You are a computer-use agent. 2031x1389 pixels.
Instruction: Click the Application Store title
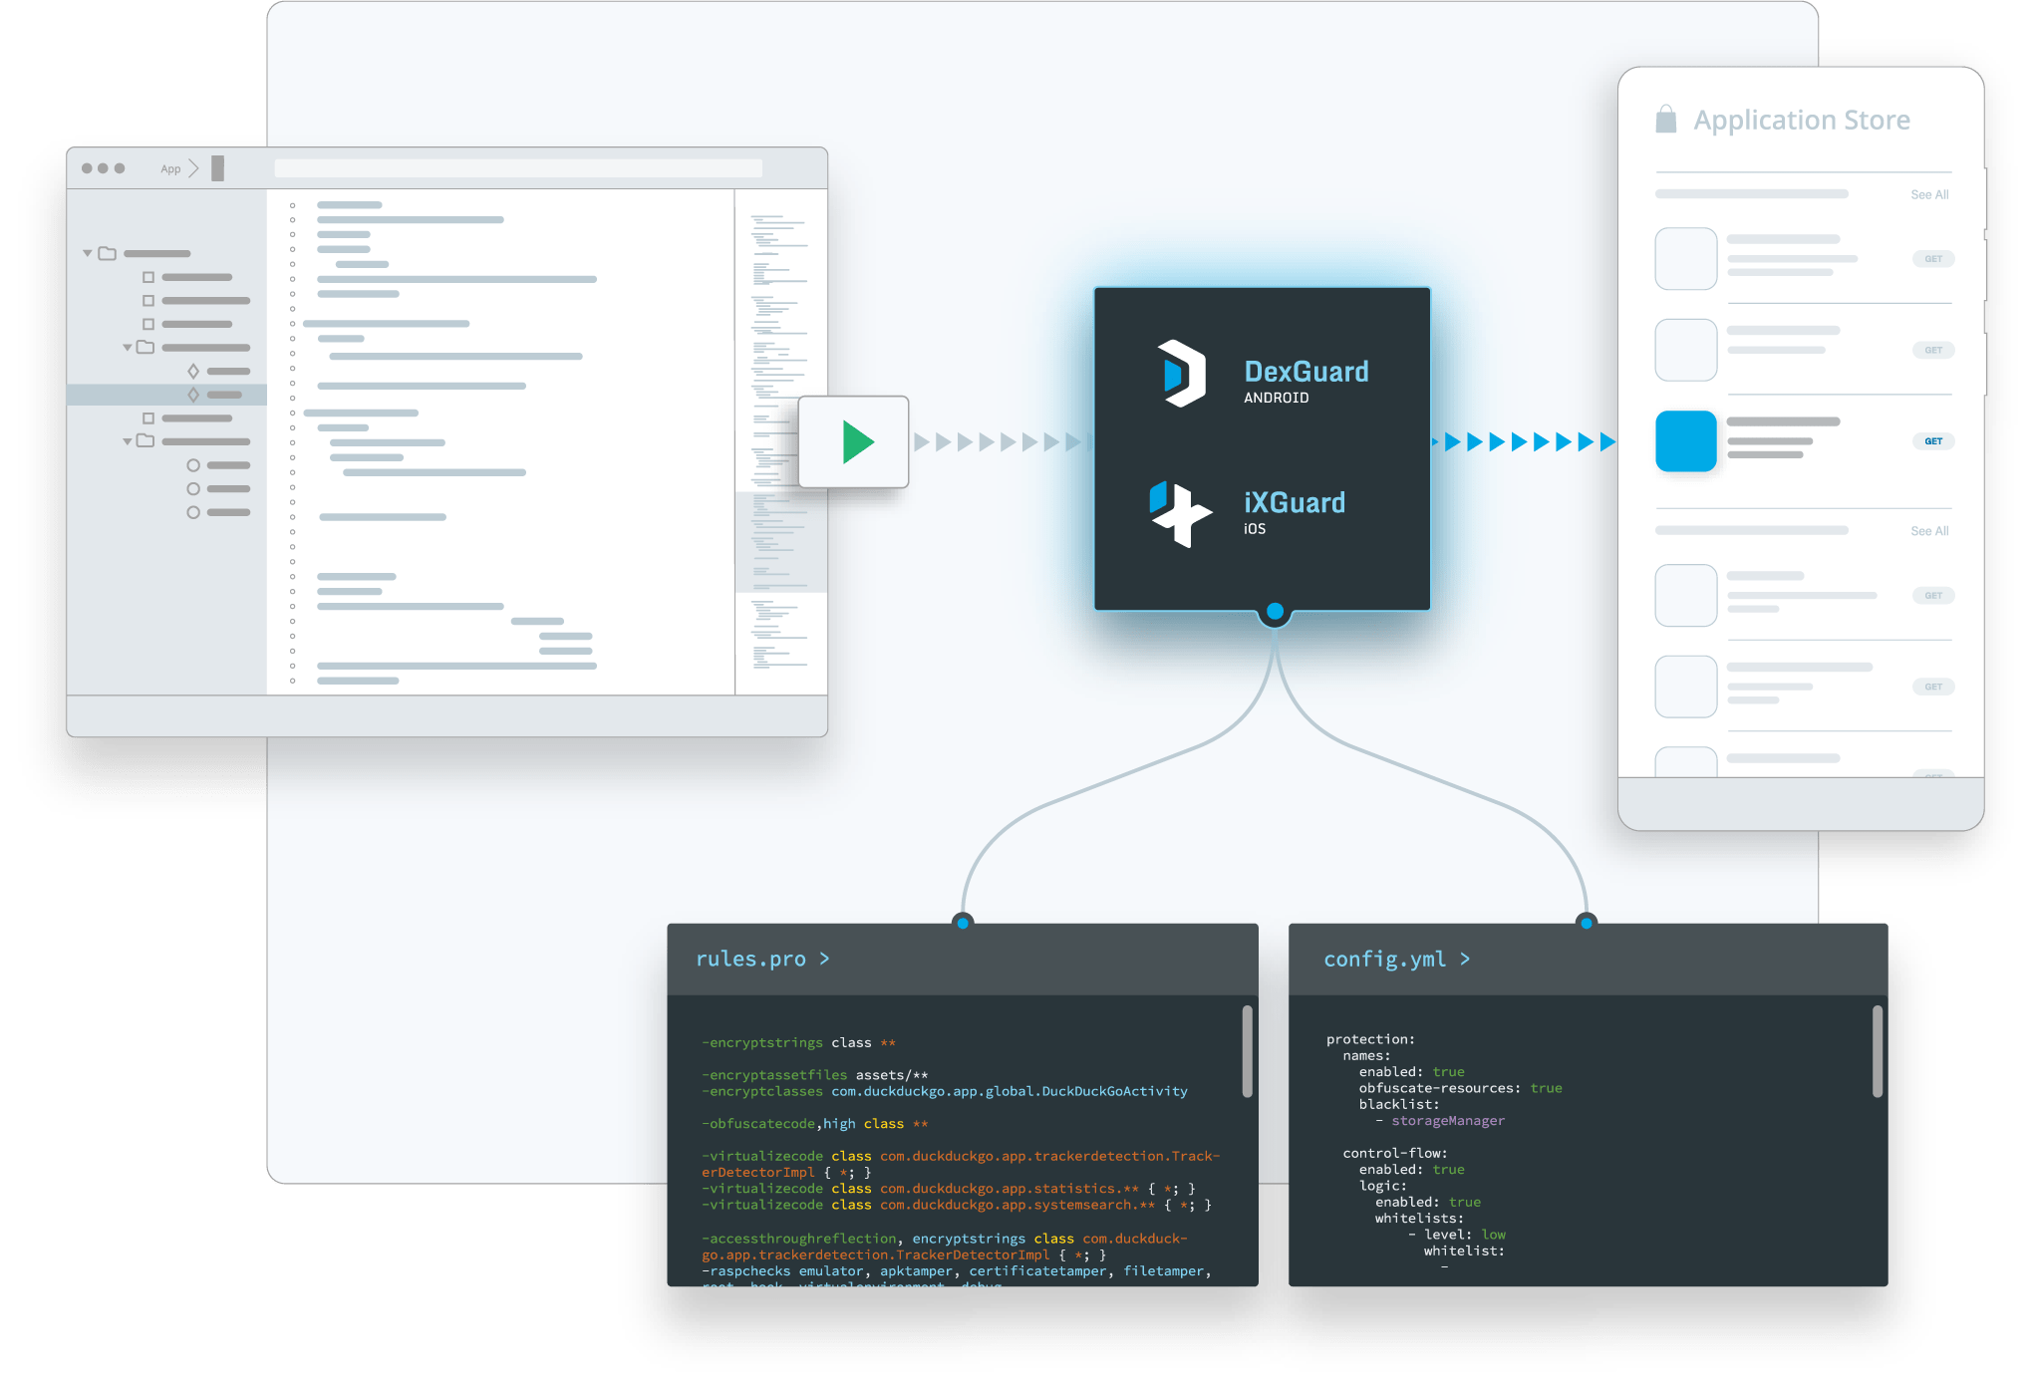1801,121
